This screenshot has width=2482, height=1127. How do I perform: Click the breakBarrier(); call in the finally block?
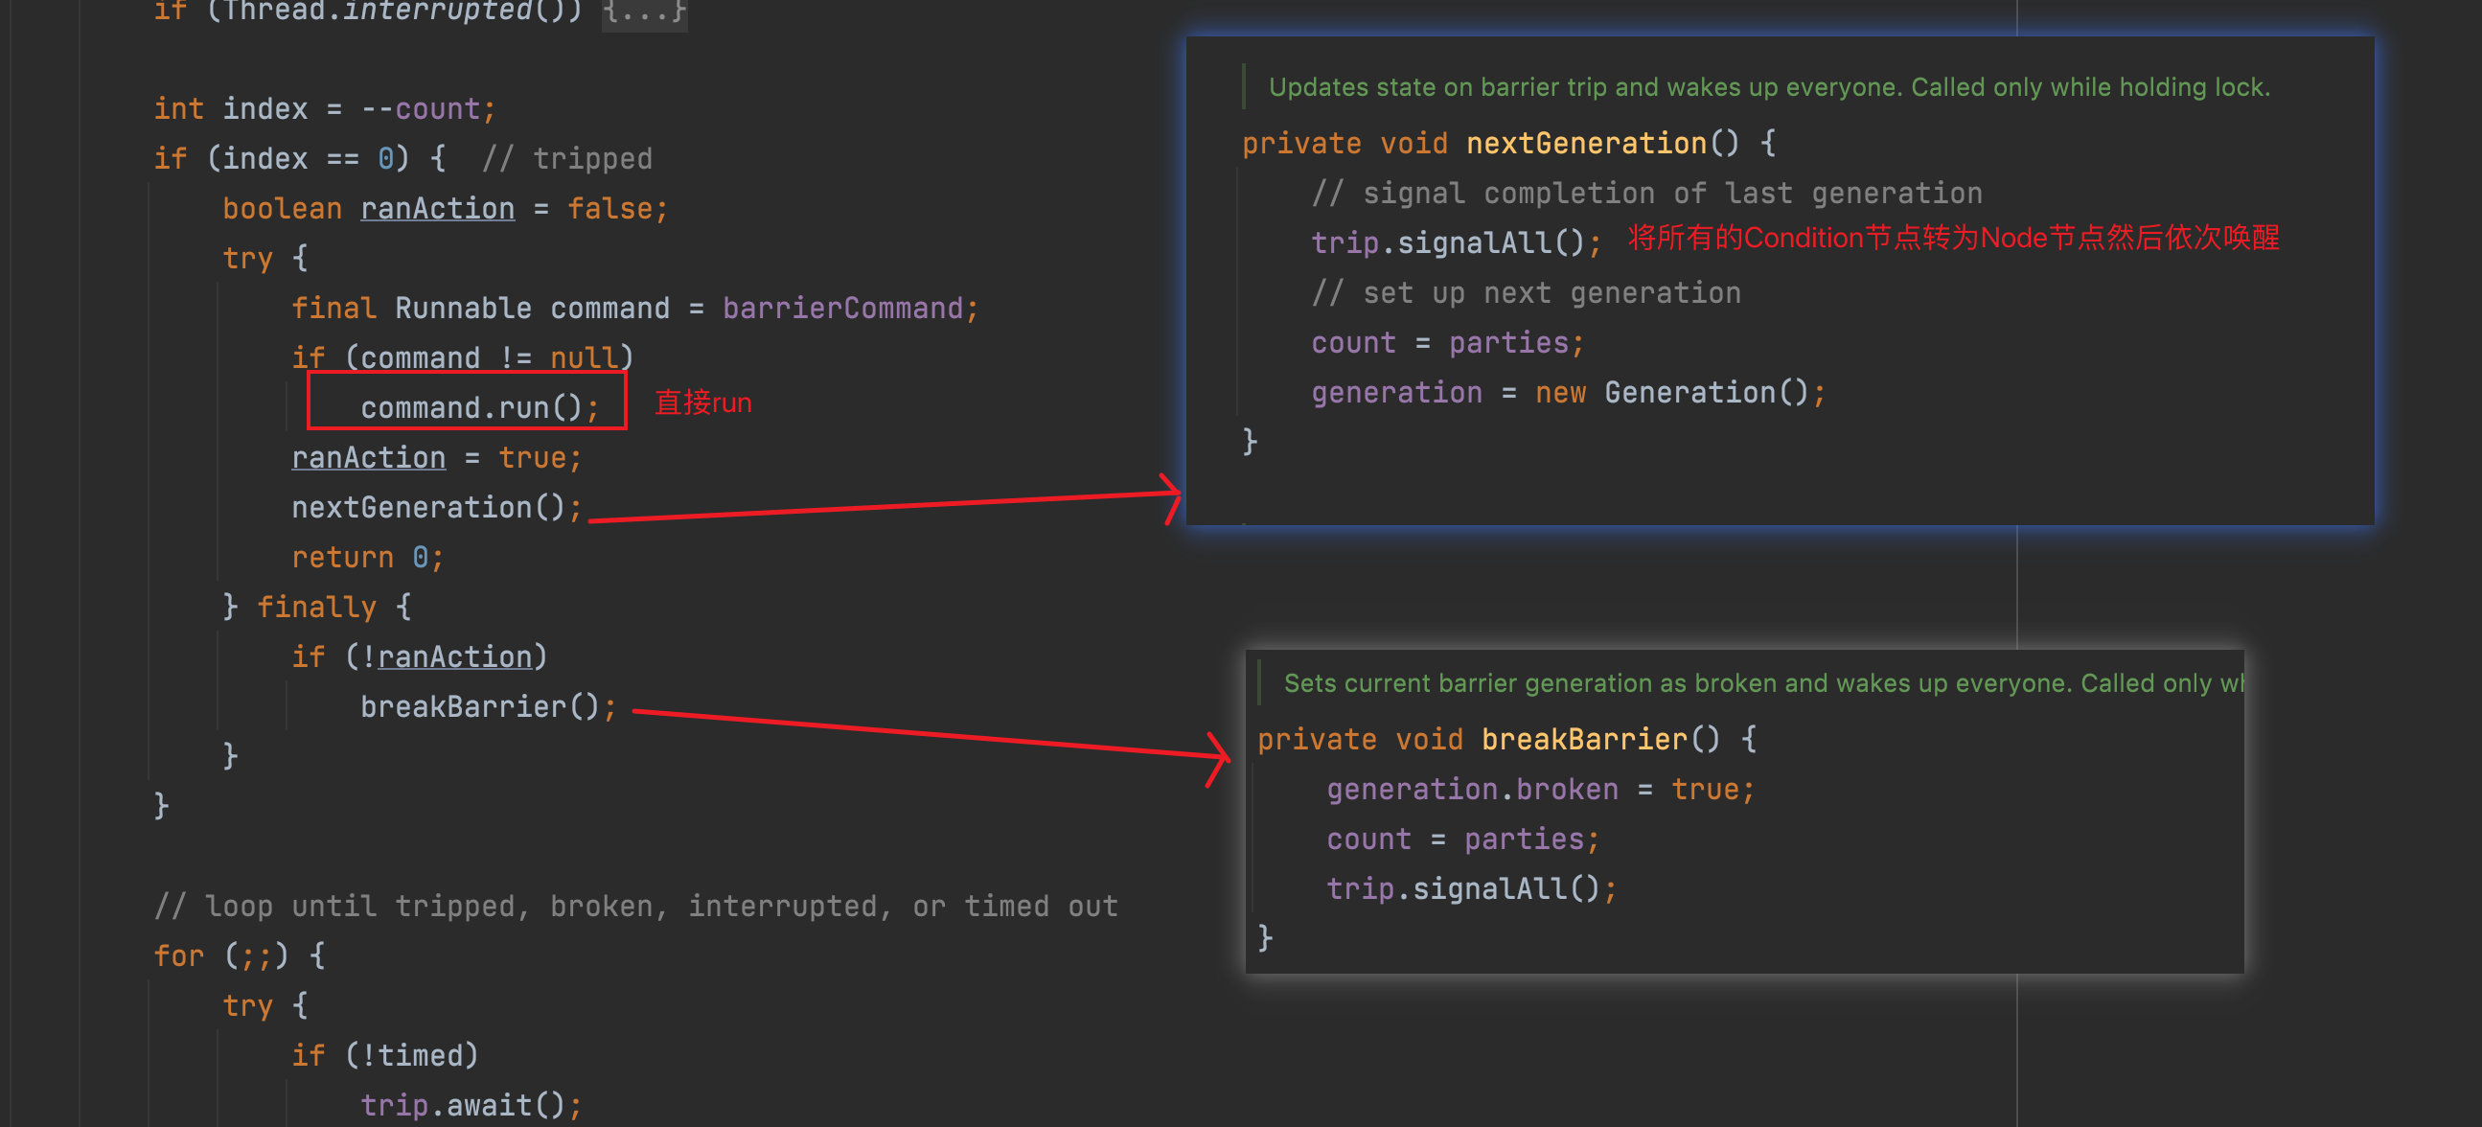coord(488,706)
